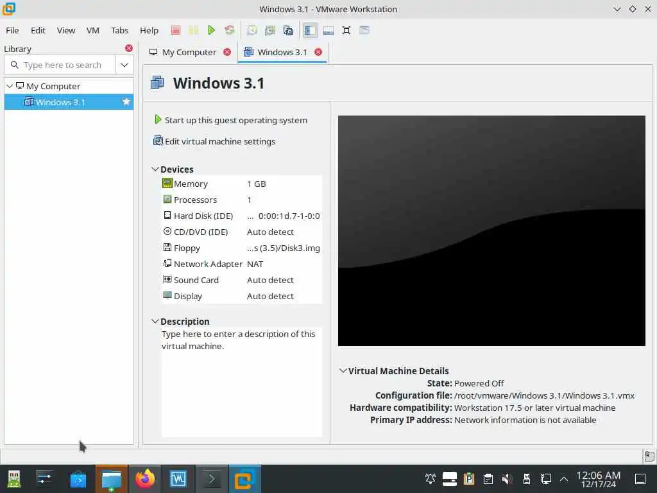The width and height of the screenshot is (657, 493).
Task: Click the Revert to Snapshot toolbar icon
Action: (270, 30)
